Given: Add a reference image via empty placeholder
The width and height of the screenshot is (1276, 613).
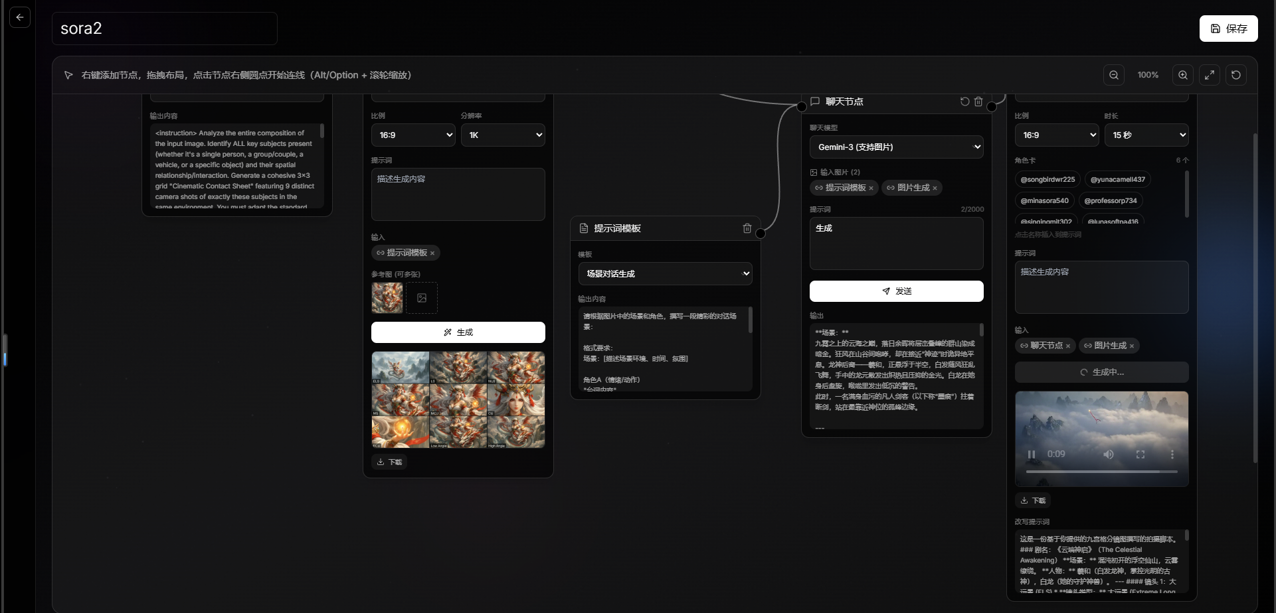Looking at the screenshot, I should tap(422, 298).
